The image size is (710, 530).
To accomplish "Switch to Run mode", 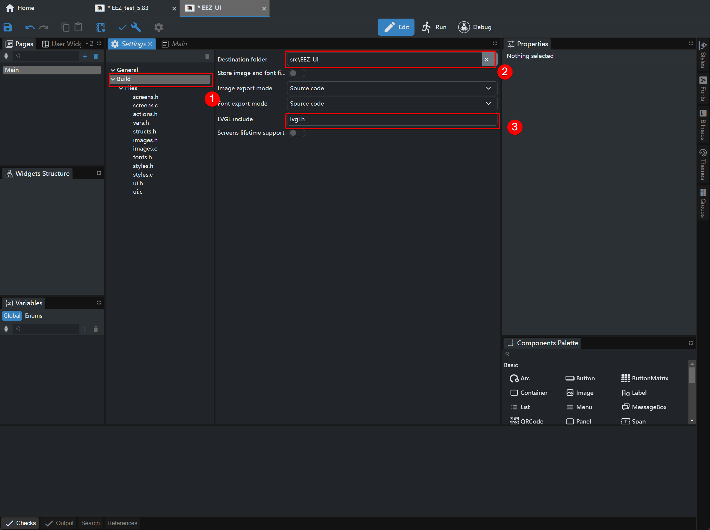I will click(435, 27).
